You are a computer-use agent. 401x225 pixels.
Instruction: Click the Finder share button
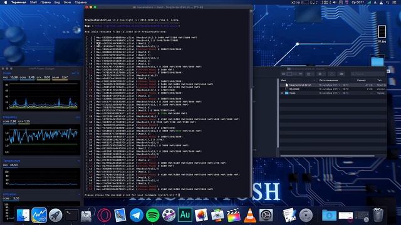(331, 74)
